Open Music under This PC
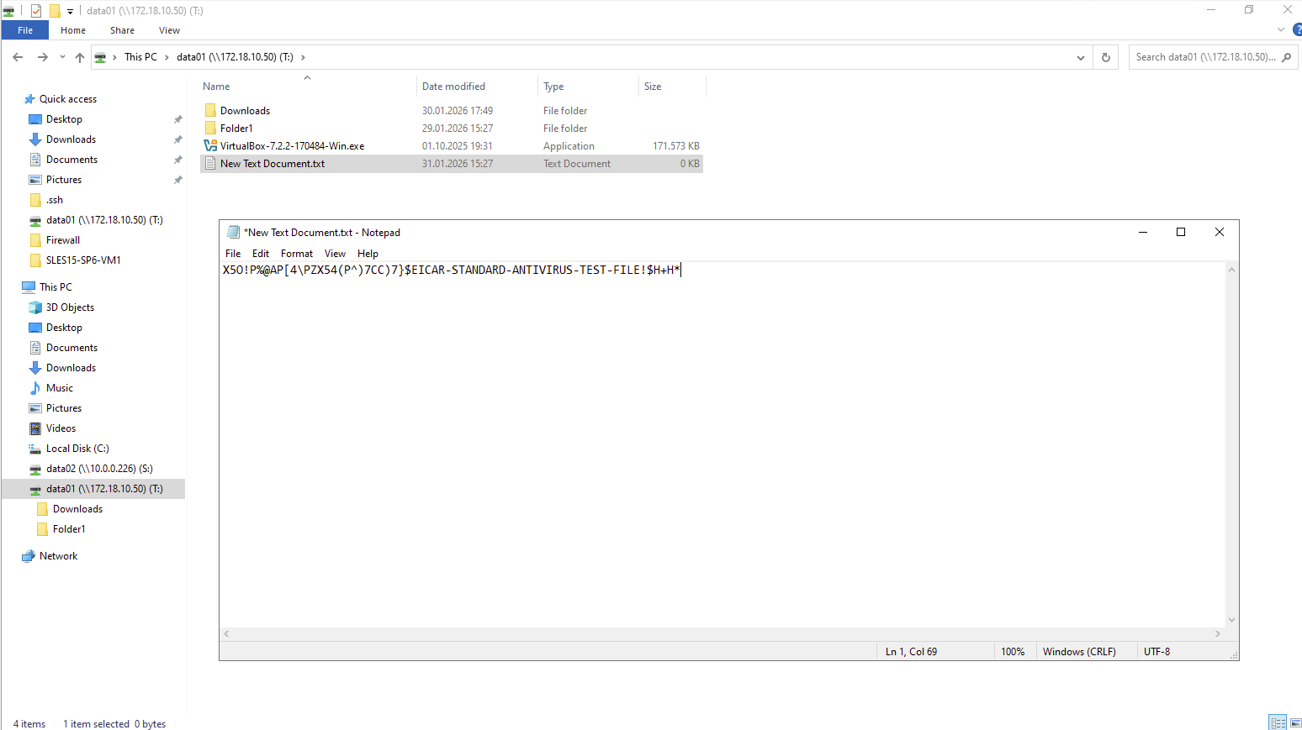The image size is (1302, 730). click(59, 388)
